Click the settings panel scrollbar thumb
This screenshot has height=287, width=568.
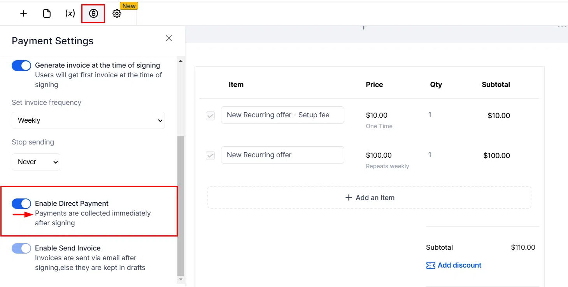point(181,205)
